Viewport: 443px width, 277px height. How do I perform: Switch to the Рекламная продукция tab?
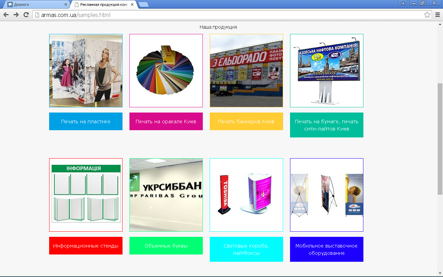click(104, 5)
